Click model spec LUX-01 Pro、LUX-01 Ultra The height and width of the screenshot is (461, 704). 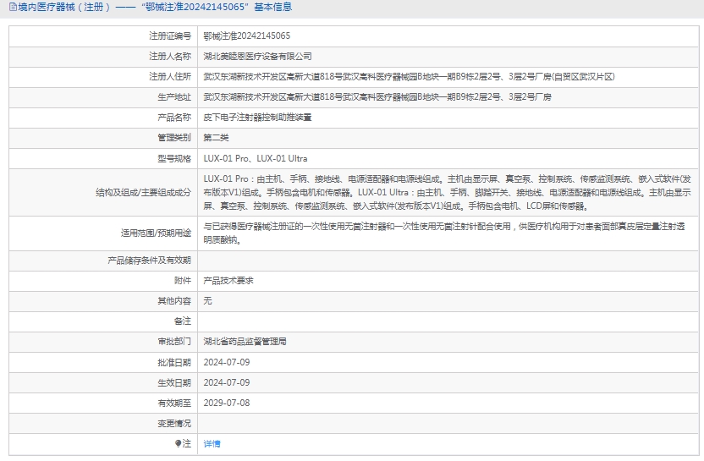pyautogui.click(x=256, y=158)
